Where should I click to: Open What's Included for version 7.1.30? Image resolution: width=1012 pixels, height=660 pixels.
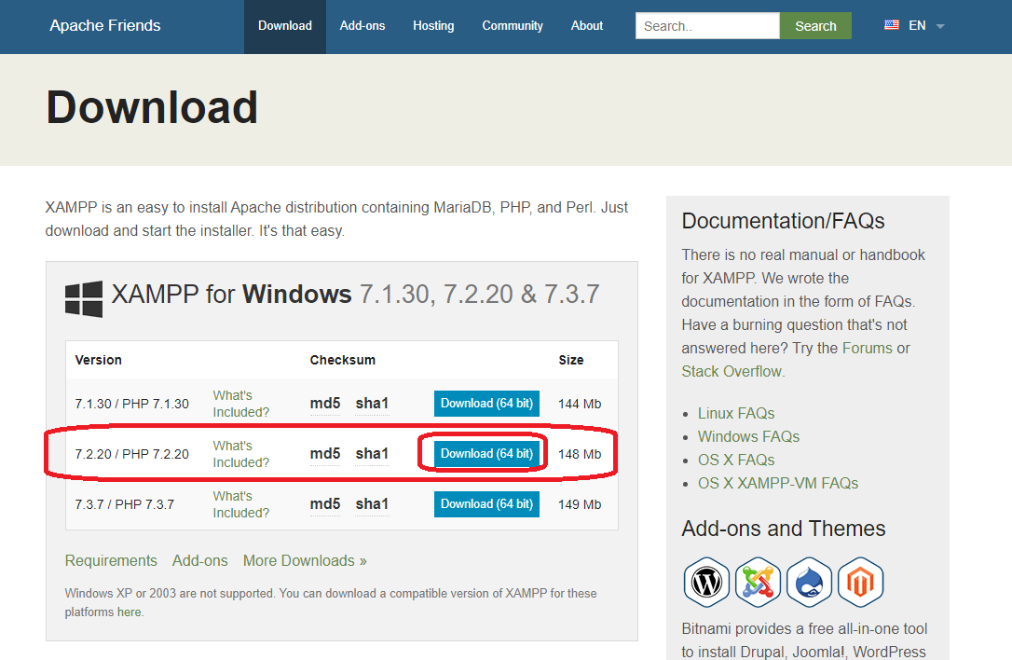pos(240,404)
